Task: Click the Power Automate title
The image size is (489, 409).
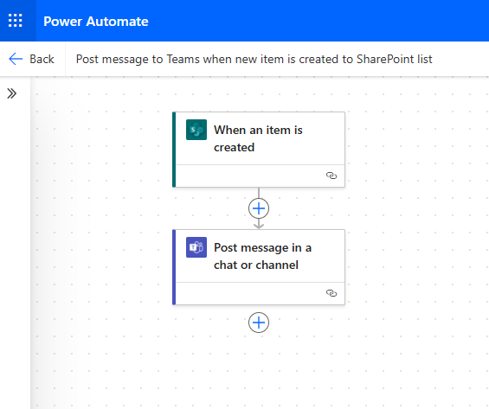Action: (x=96, y=21)
